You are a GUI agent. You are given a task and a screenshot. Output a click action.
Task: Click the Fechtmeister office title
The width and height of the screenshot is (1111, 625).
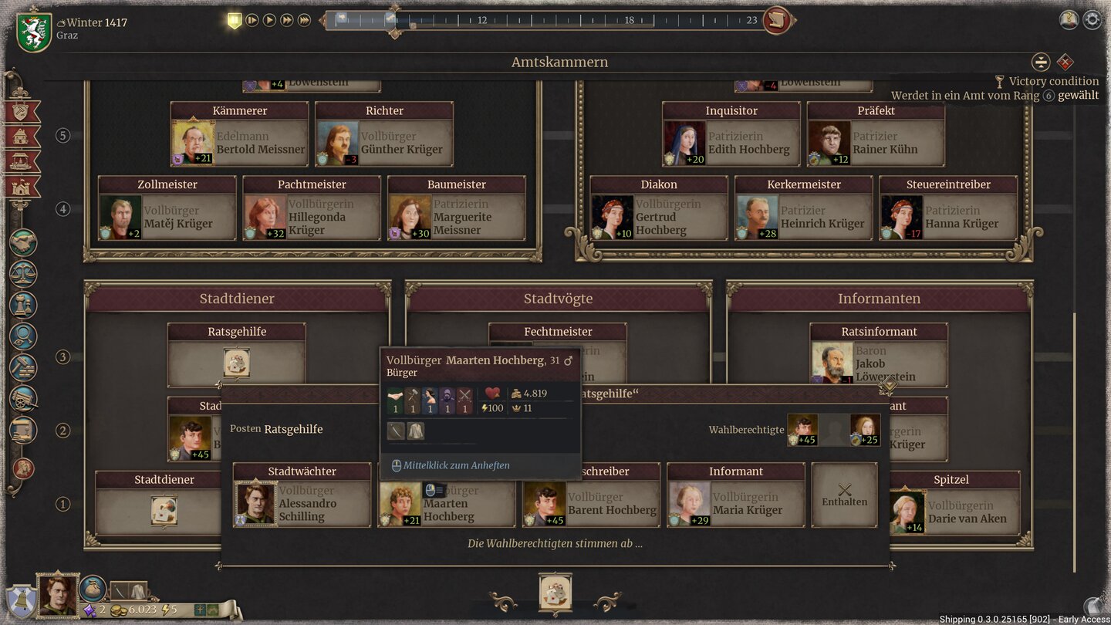[558, 332]
